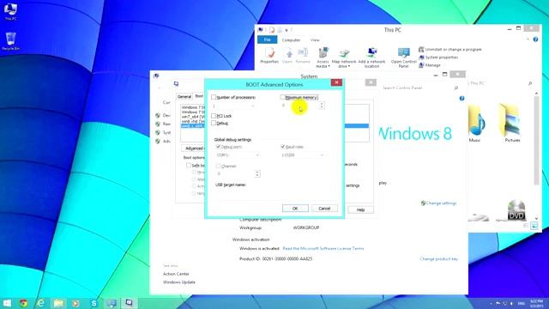549x309 pixels.
Task: Click the help icon in System window
Action: (x=462, y=99)
